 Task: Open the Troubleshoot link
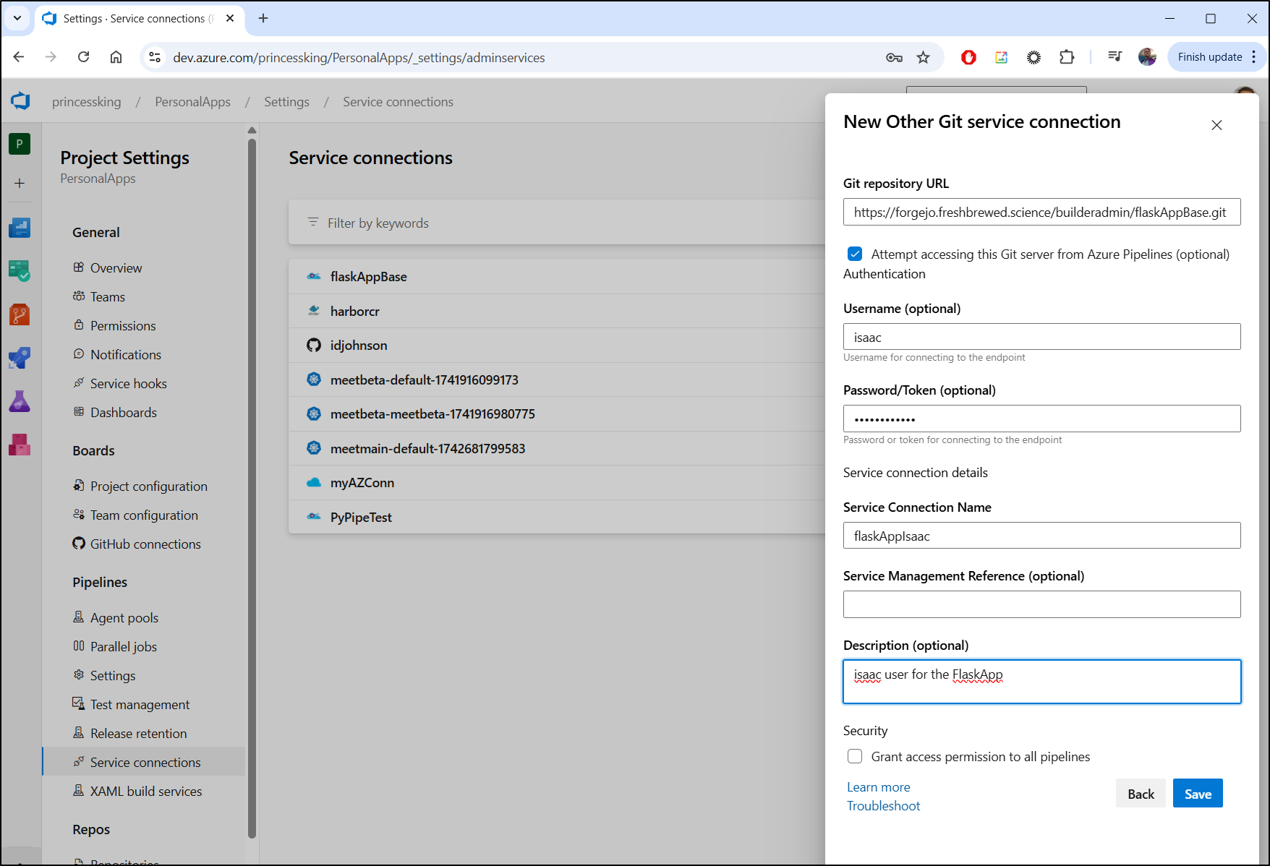tap(884, 806)
